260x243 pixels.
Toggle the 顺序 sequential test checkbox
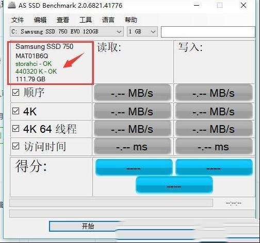pyautogui.click(x=15, y=93)
